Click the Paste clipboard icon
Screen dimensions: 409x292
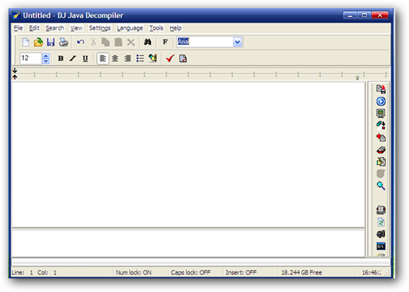[x=119, y=42]
